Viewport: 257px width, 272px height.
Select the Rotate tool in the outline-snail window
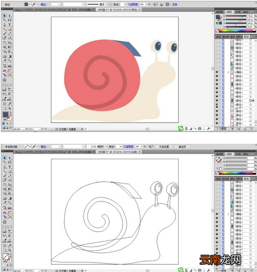(4, 185)
